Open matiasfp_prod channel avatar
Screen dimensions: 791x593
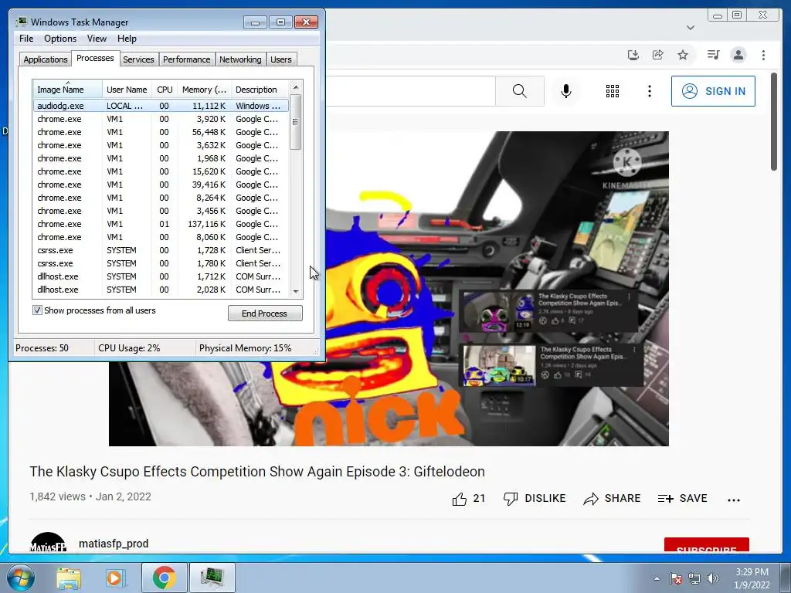point(48,542)
